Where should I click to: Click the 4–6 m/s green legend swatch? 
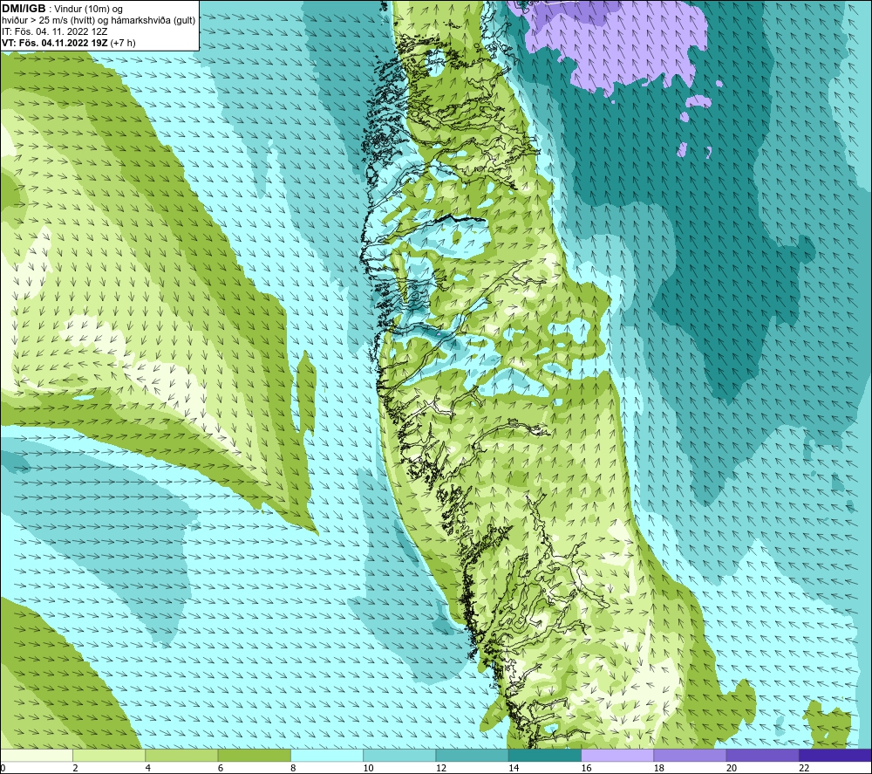pyautogui.click(x=182, y=755)
